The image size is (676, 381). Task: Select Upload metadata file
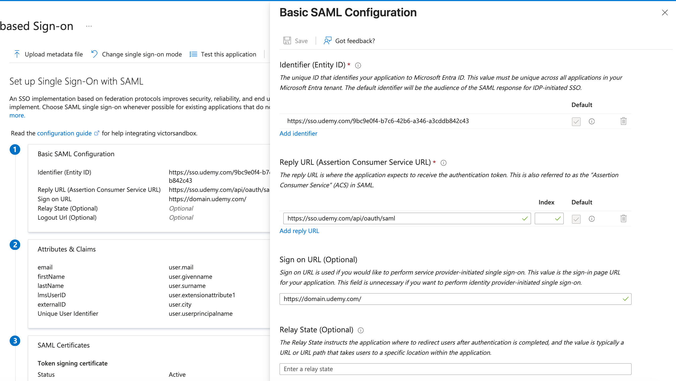coord(48,54)
